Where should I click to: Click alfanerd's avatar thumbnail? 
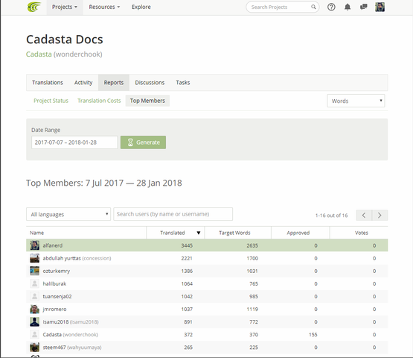34,245
